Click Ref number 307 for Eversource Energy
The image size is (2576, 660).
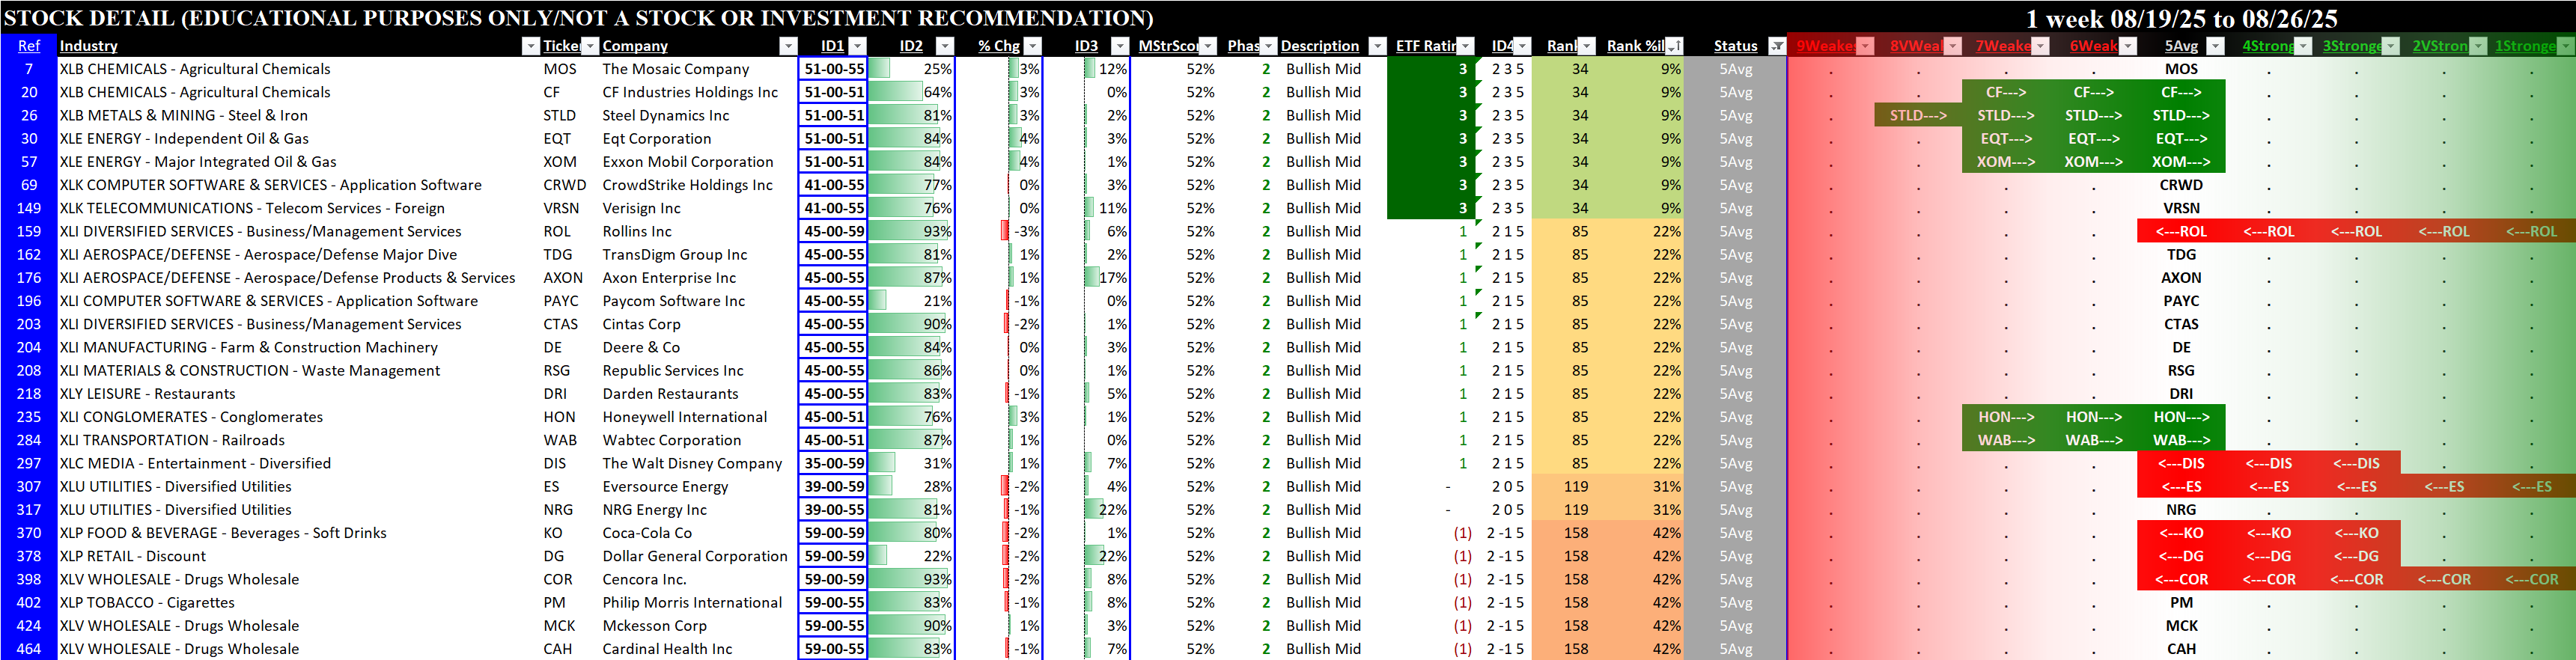29,487
